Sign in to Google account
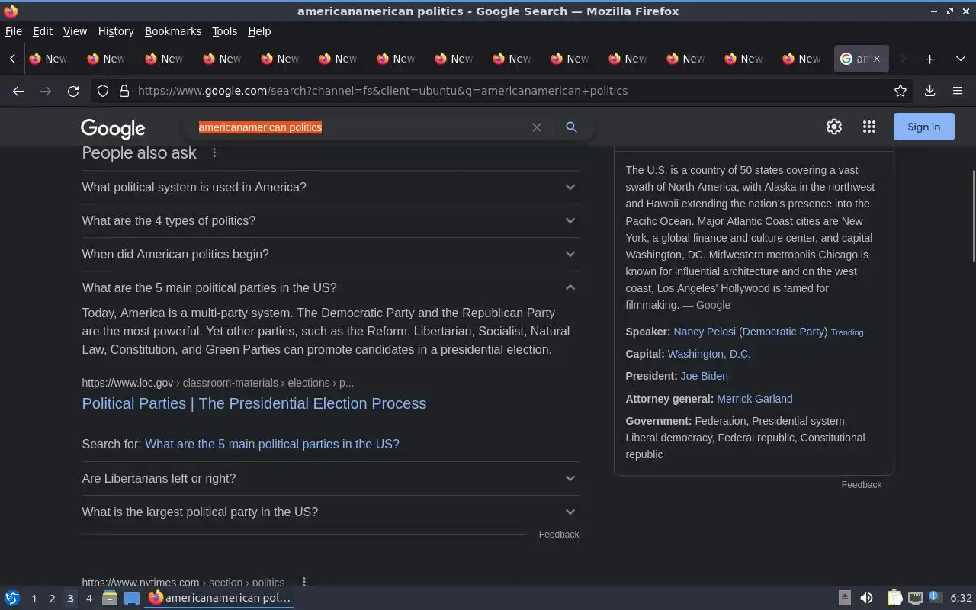This screenshot has width=976, height=610. tap(923, 127)
